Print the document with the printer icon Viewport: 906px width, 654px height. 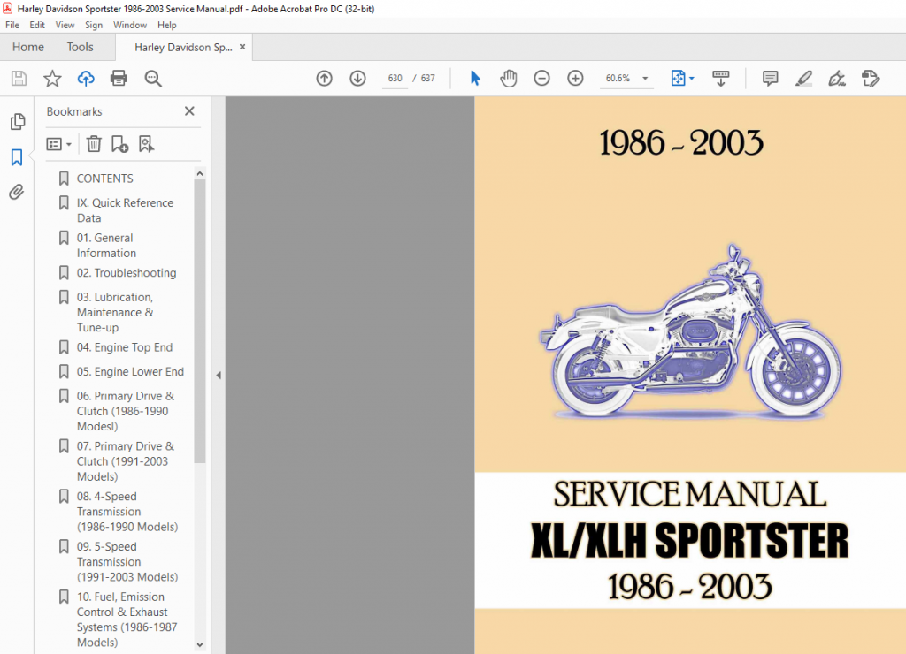(119, 78)
